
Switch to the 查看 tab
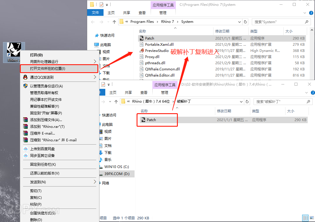coord(142,13)
